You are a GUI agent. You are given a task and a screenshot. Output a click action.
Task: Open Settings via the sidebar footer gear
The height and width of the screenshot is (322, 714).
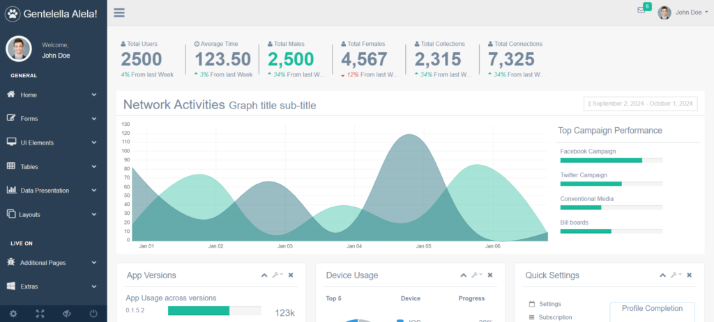13,314
